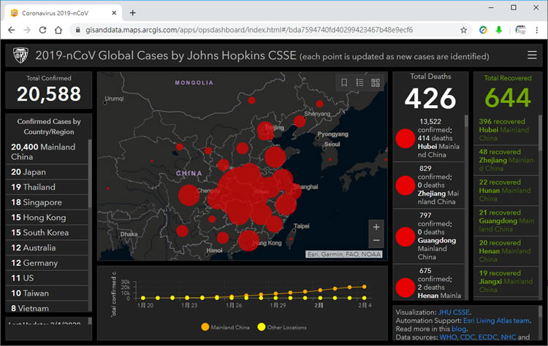Click the 22 recovered Hunan entry
This screenshot has width=548, height=346.
coord(506,191)
